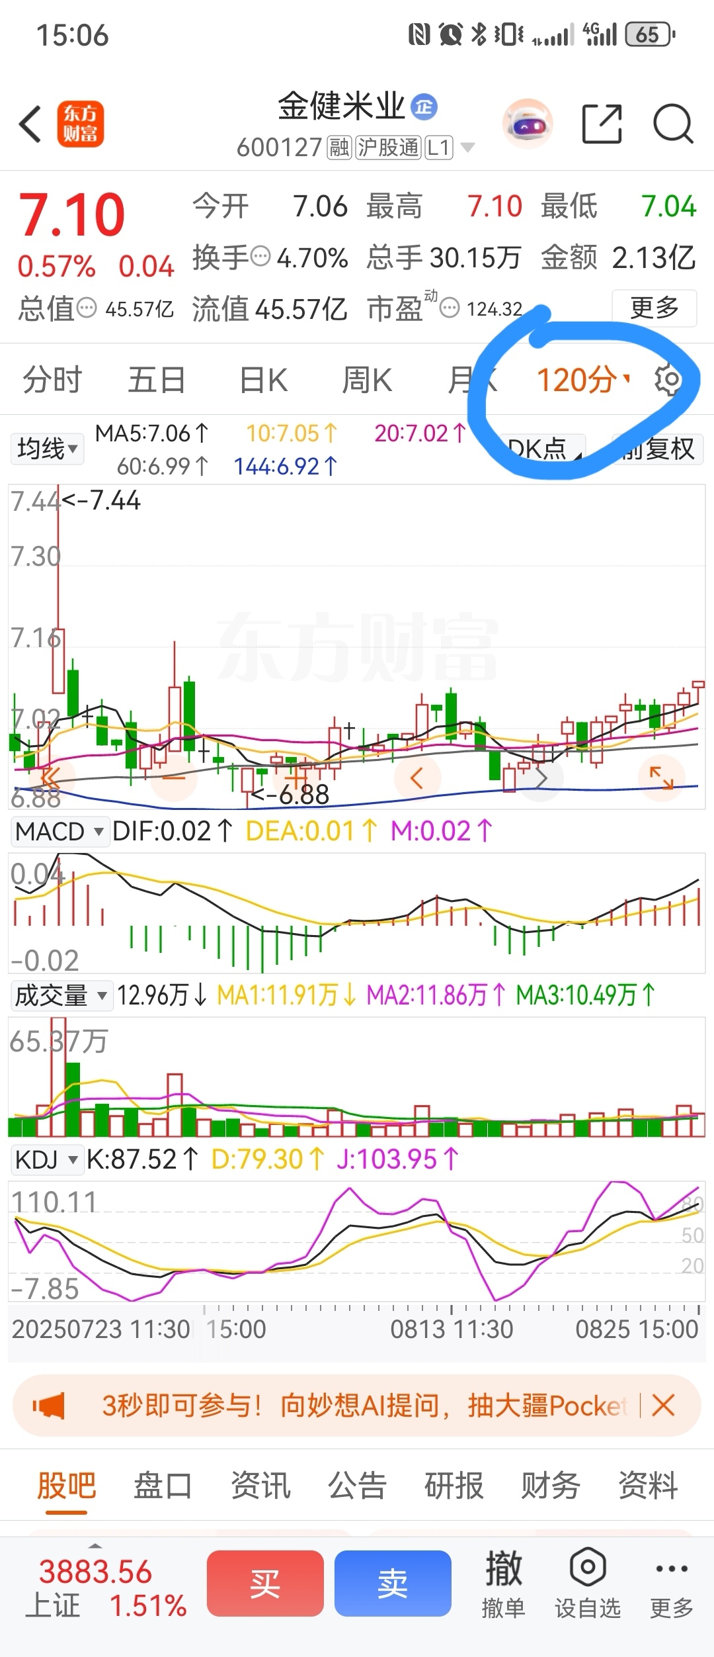
Task: Select the 公告 tab
Action: [357, 1485]
